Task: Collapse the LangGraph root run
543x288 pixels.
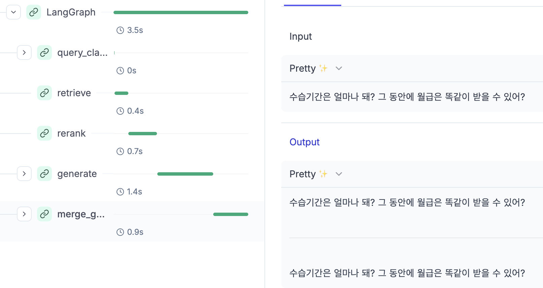Action: click(x=13, y=12)
